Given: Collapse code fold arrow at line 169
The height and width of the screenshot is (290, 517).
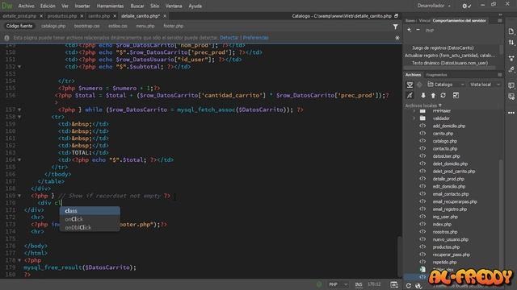Looking at the screenshot, I should pyautogui.click(x=19, y=196).
